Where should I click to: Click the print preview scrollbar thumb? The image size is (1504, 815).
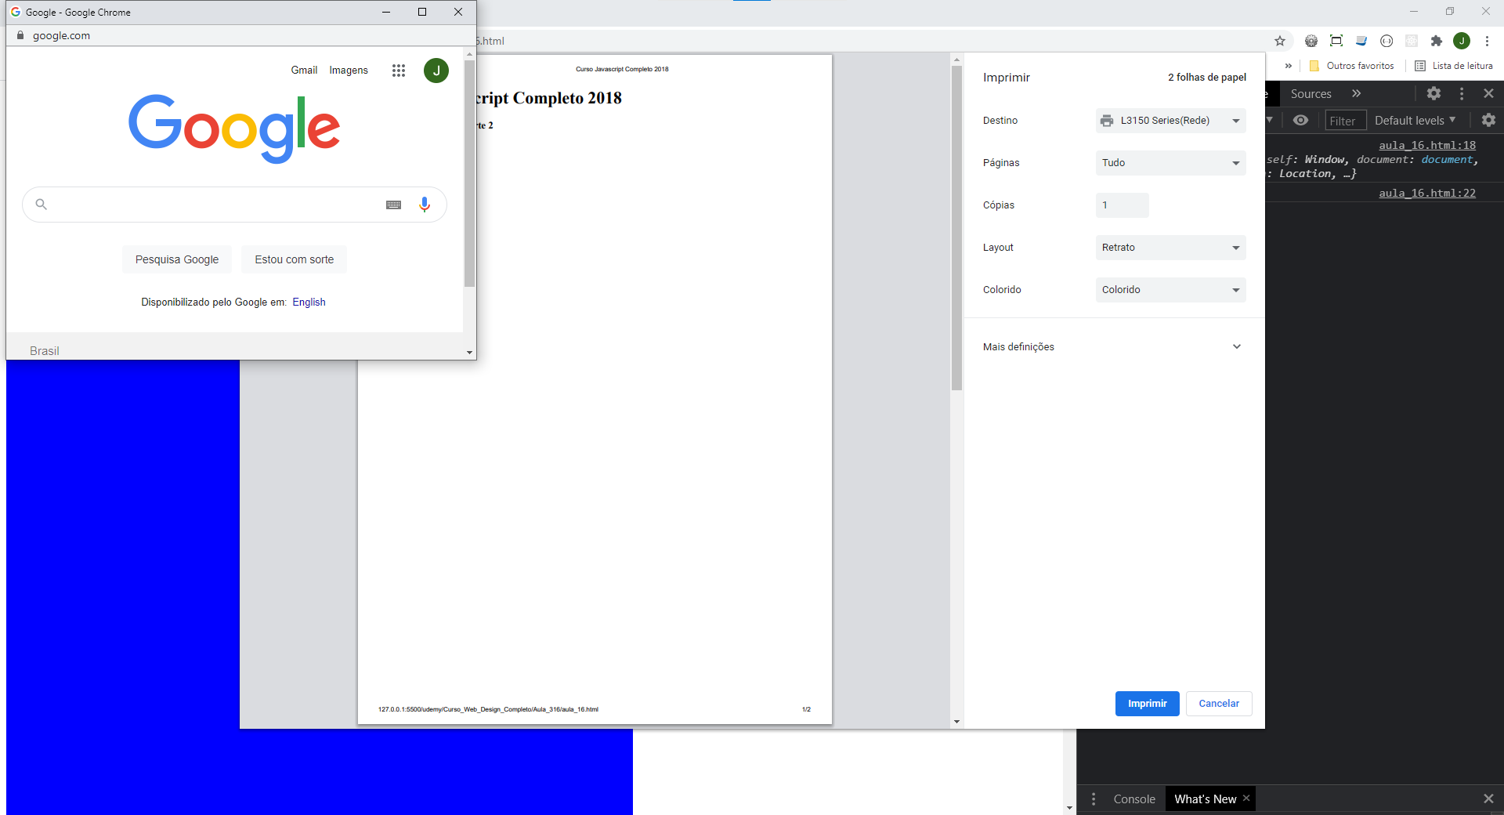(956, 227)
